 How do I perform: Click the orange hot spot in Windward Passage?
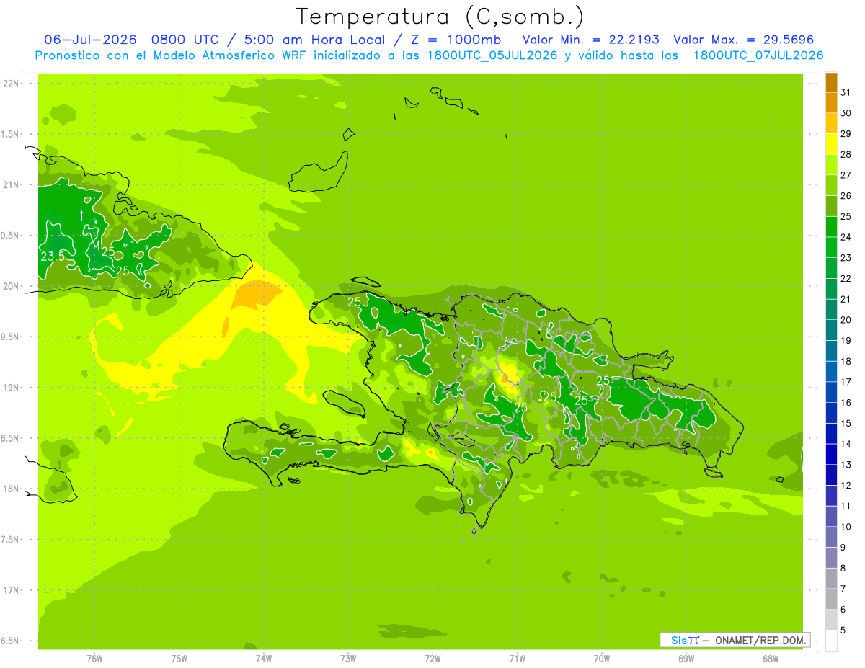pyautogui.click(x=257, y=294)
